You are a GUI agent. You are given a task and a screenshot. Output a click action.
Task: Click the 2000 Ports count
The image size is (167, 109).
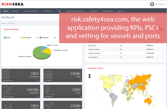pyautogui.click(x=76, y=90)
